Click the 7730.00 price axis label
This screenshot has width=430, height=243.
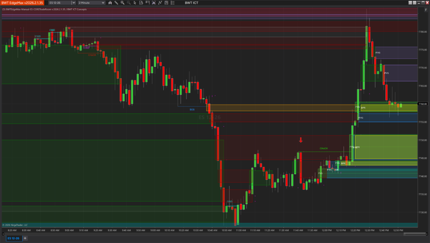pyautogui.click(x=422, y=213)
